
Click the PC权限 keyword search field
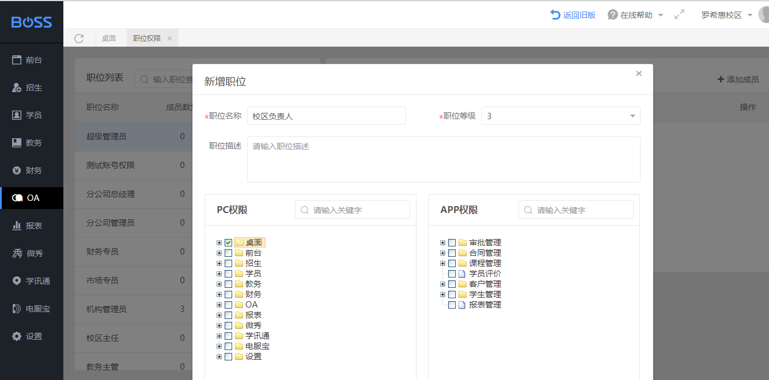click(353, 210)
